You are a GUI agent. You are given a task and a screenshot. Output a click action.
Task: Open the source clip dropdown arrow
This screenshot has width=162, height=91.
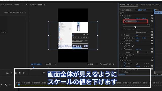[x=136, y=10]
